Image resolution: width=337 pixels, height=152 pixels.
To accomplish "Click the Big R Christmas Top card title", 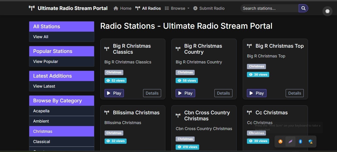I will 279,46.
